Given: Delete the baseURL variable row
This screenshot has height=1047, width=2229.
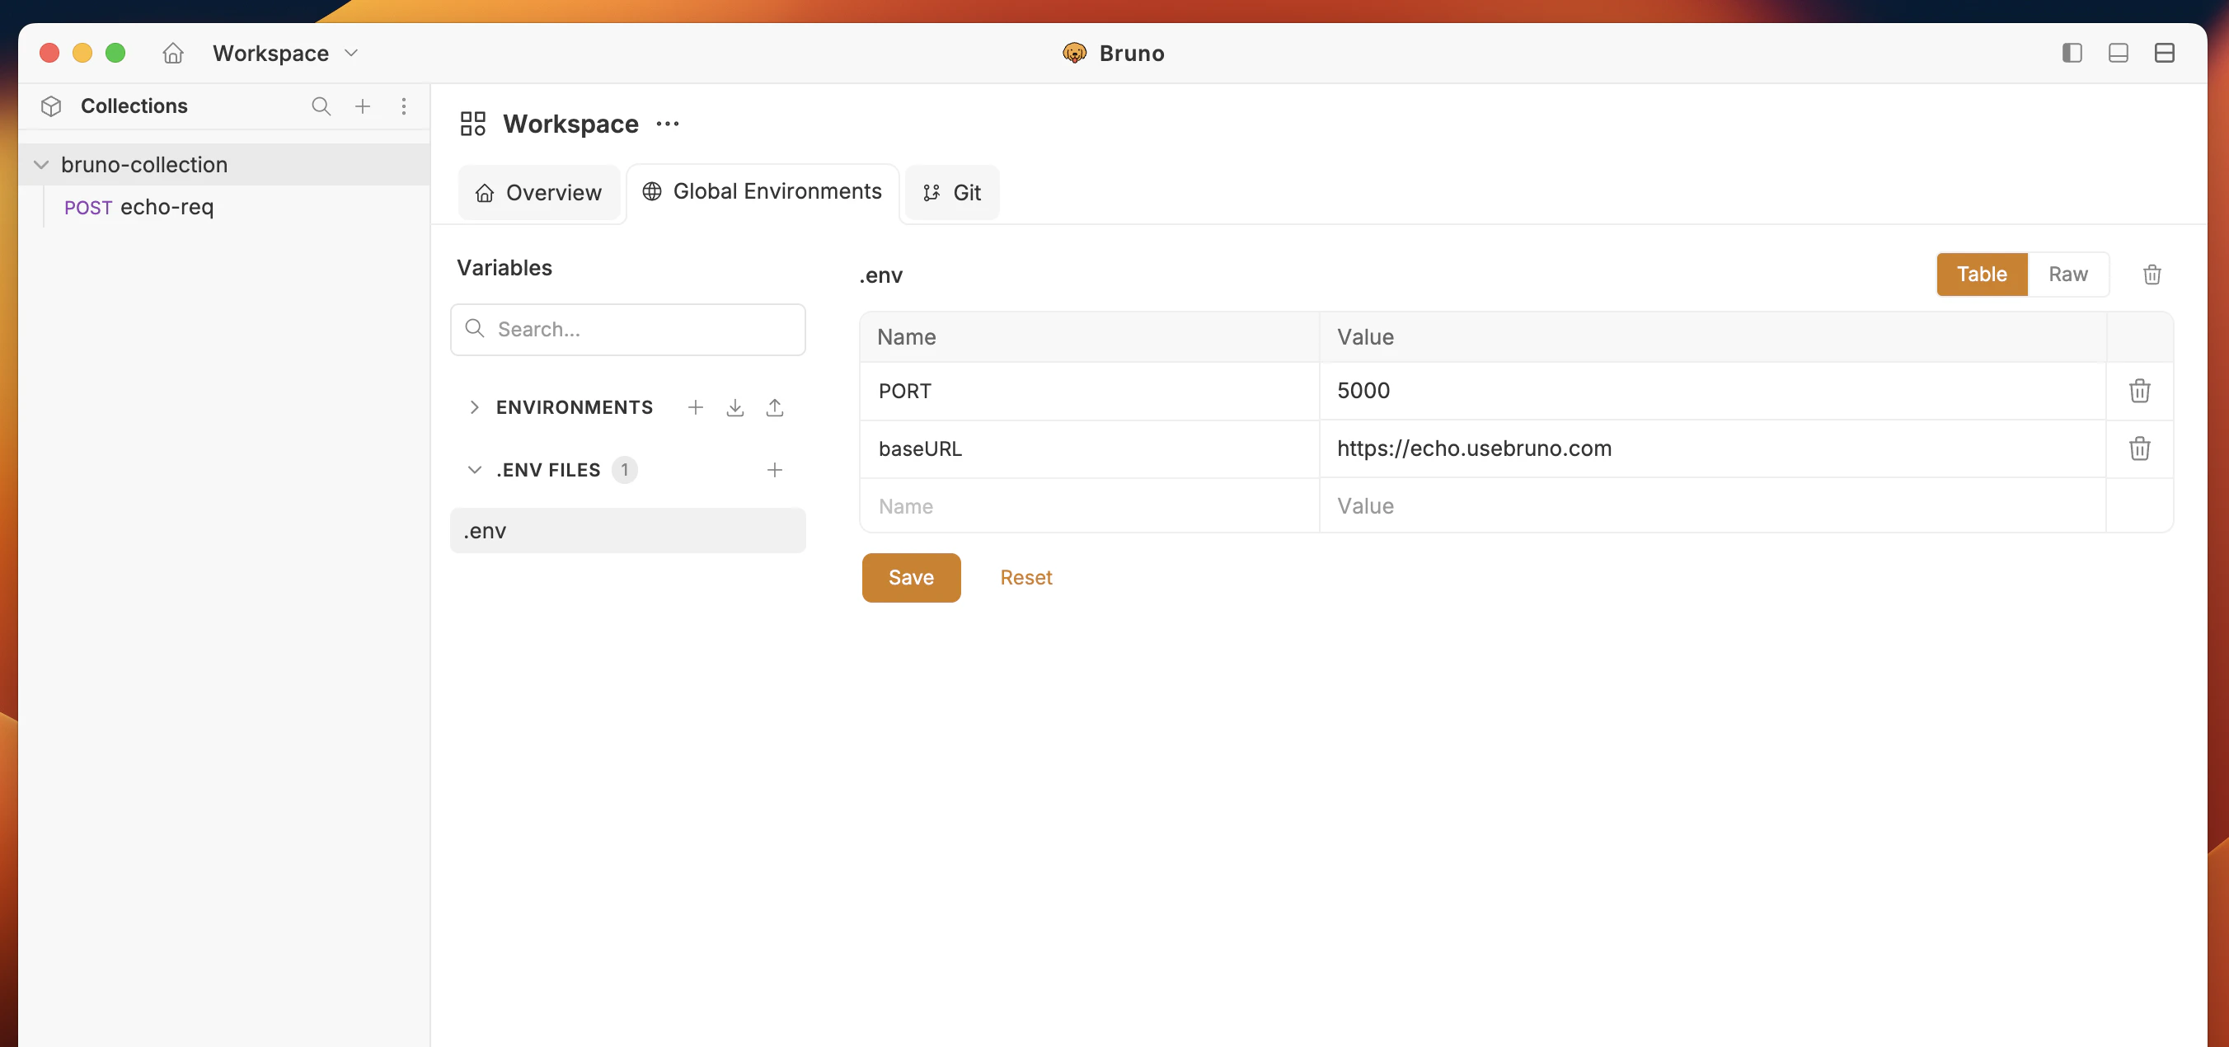Looking at the screenshot, I should 2139,448.
